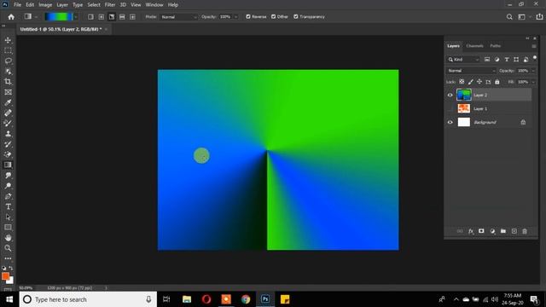Open the options bar Opacity dropdown arrow
546x307 pixels.
[x=235, y=17]
